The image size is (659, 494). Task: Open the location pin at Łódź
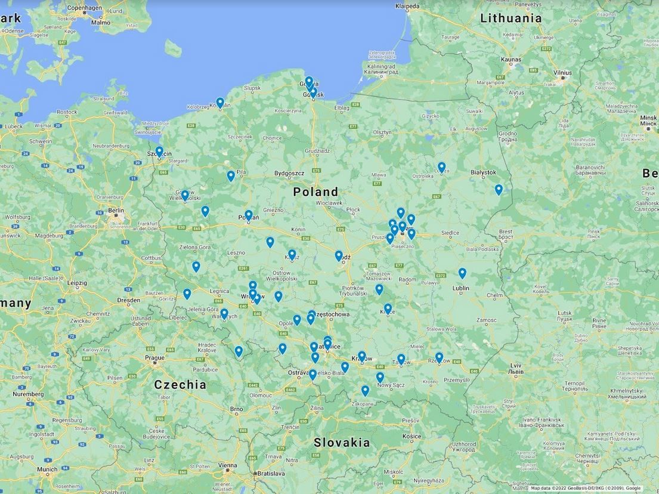tap(339, 256)
